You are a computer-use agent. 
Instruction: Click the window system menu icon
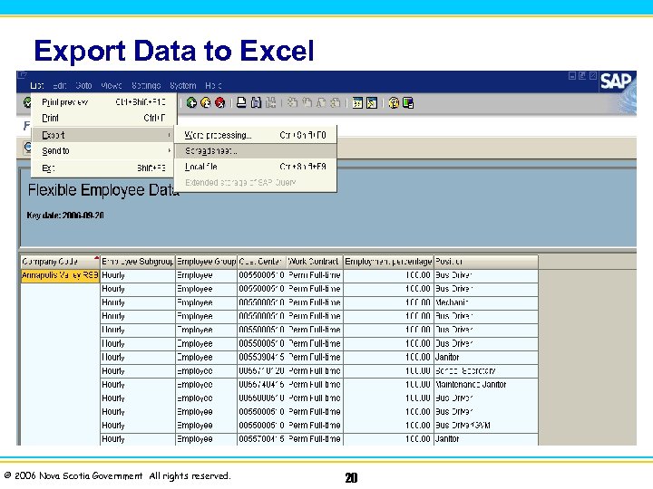point(23,75)
